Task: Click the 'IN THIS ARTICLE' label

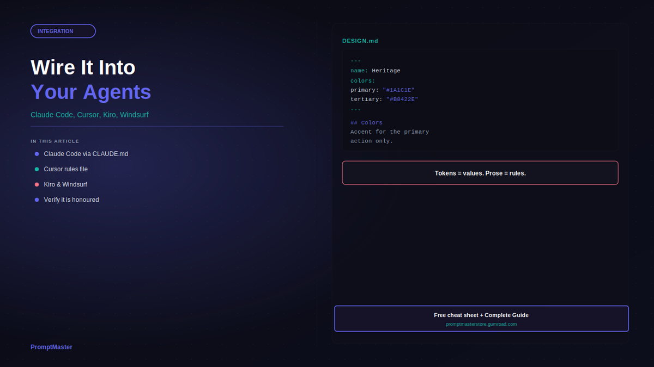Action: coord(55,141)
